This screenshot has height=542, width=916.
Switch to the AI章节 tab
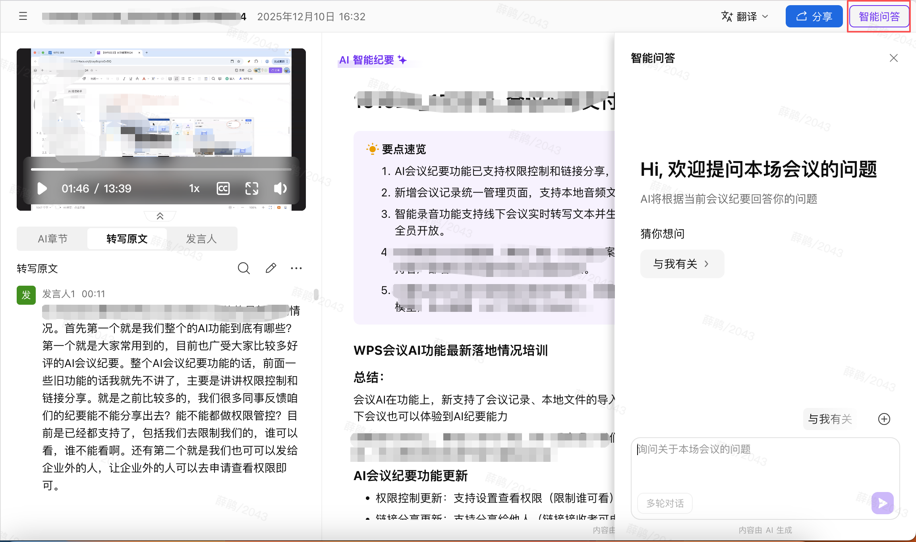[52, 239]
